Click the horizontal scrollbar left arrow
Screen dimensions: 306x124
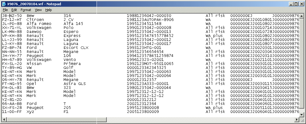(4, 119)
